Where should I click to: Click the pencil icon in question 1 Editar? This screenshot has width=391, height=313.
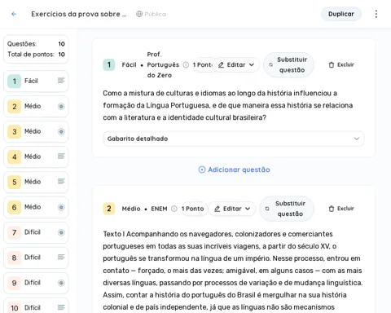[221, 64]
